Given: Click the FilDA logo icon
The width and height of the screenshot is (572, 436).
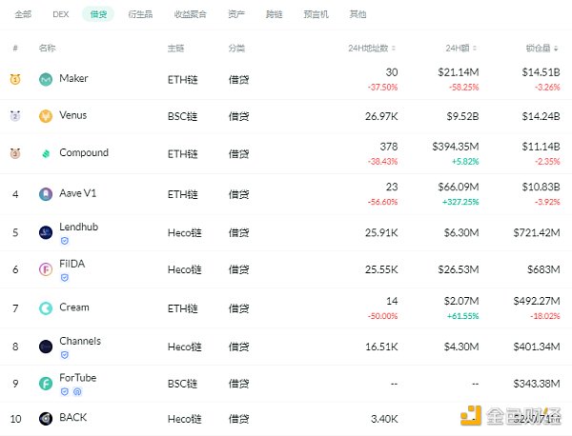Looking at the screenshot, I should click(46, 269).
